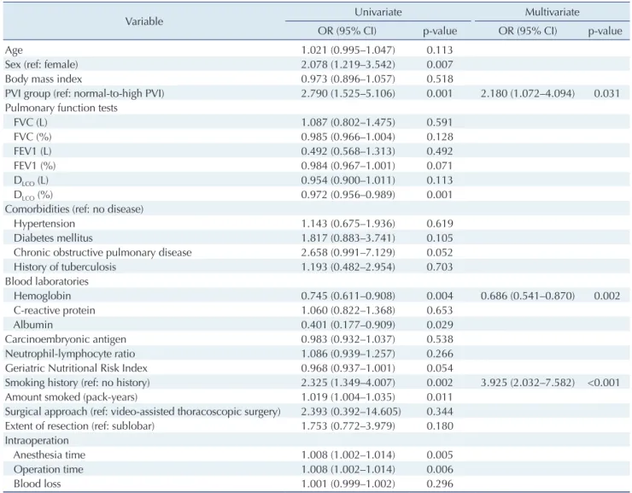Click Smoking history (ref: no history) label
632x493 pixels.
click(78, 383)
